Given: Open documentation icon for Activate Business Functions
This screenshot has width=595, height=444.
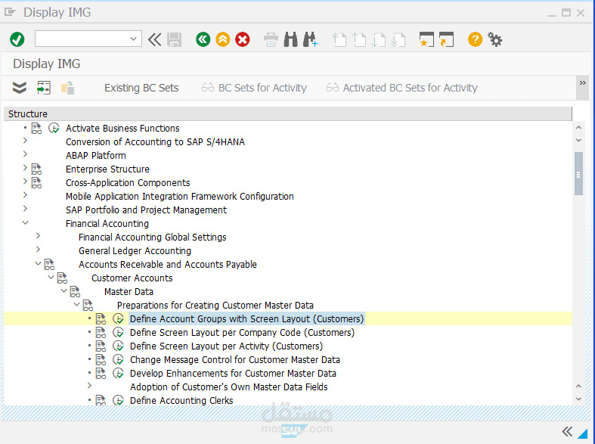Looking at the screenshot, I should pyautogui.click(x=36, y=129).
